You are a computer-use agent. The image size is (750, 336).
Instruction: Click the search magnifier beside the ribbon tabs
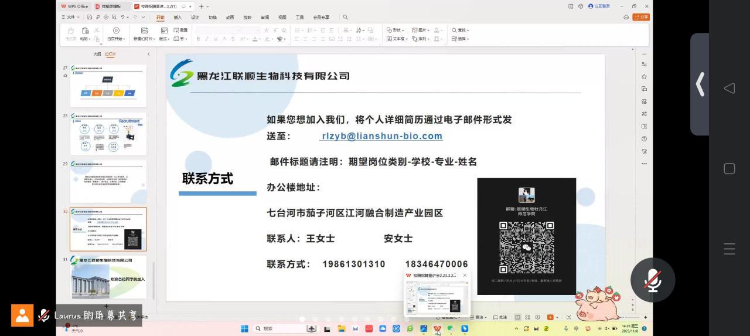345,18
